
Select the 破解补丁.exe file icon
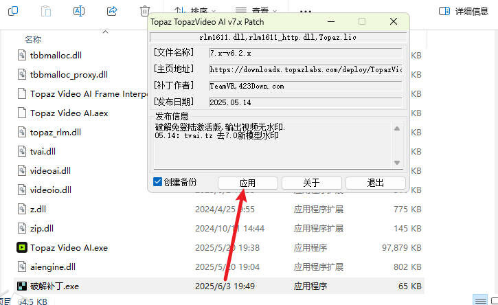coord(23,286)
